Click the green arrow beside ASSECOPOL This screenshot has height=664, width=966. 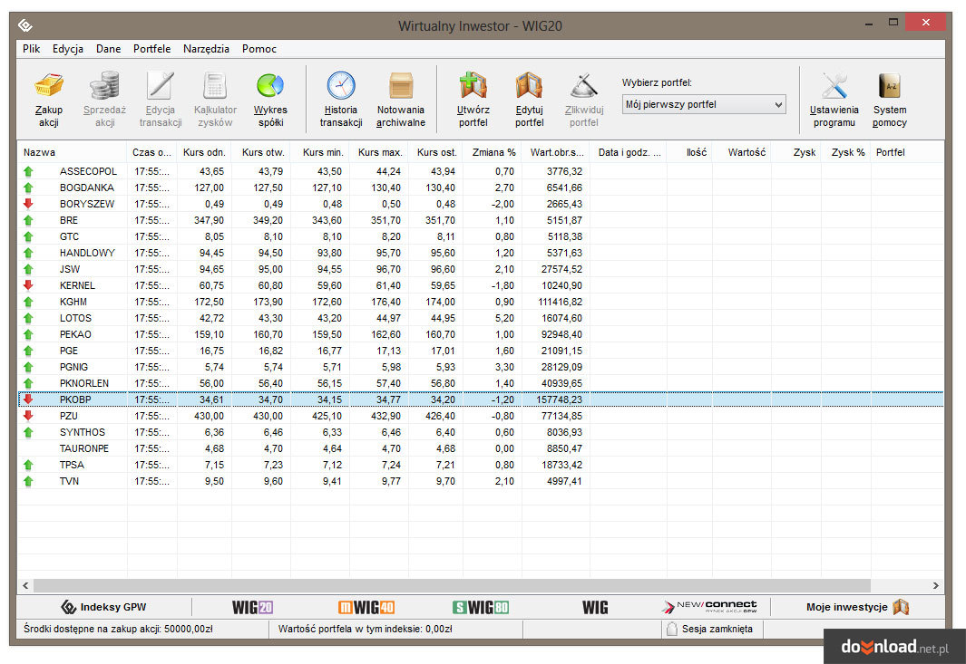pos(28,171)
